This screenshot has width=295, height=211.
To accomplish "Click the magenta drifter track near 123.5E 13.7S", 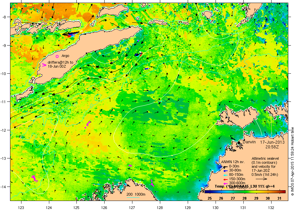I will (x=34, y=179).
